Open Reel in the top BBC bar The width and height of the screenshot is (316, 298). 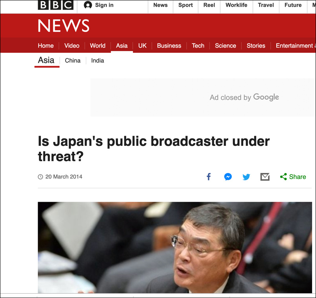209,5
